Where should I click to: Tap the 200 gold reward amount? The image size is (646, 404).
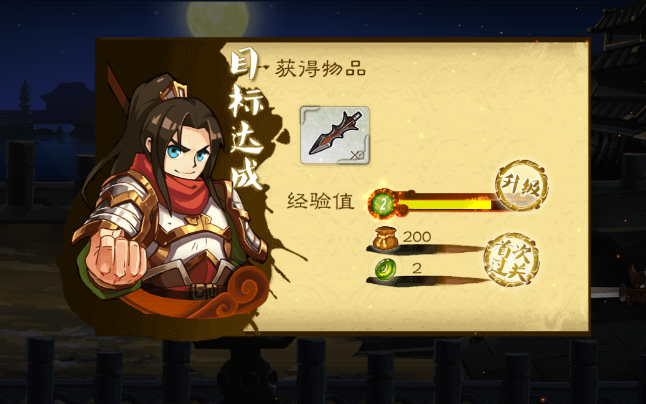(x=417, y=236)
